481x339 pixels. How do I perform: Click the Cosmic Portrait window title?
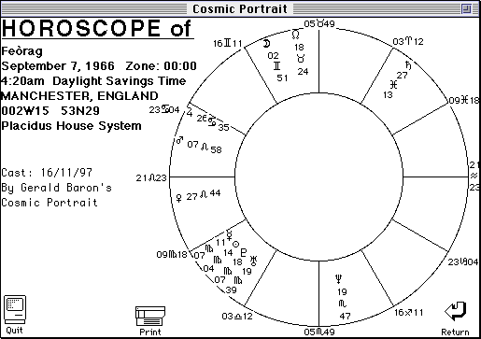pyautogui.click(x=240, y=8)
